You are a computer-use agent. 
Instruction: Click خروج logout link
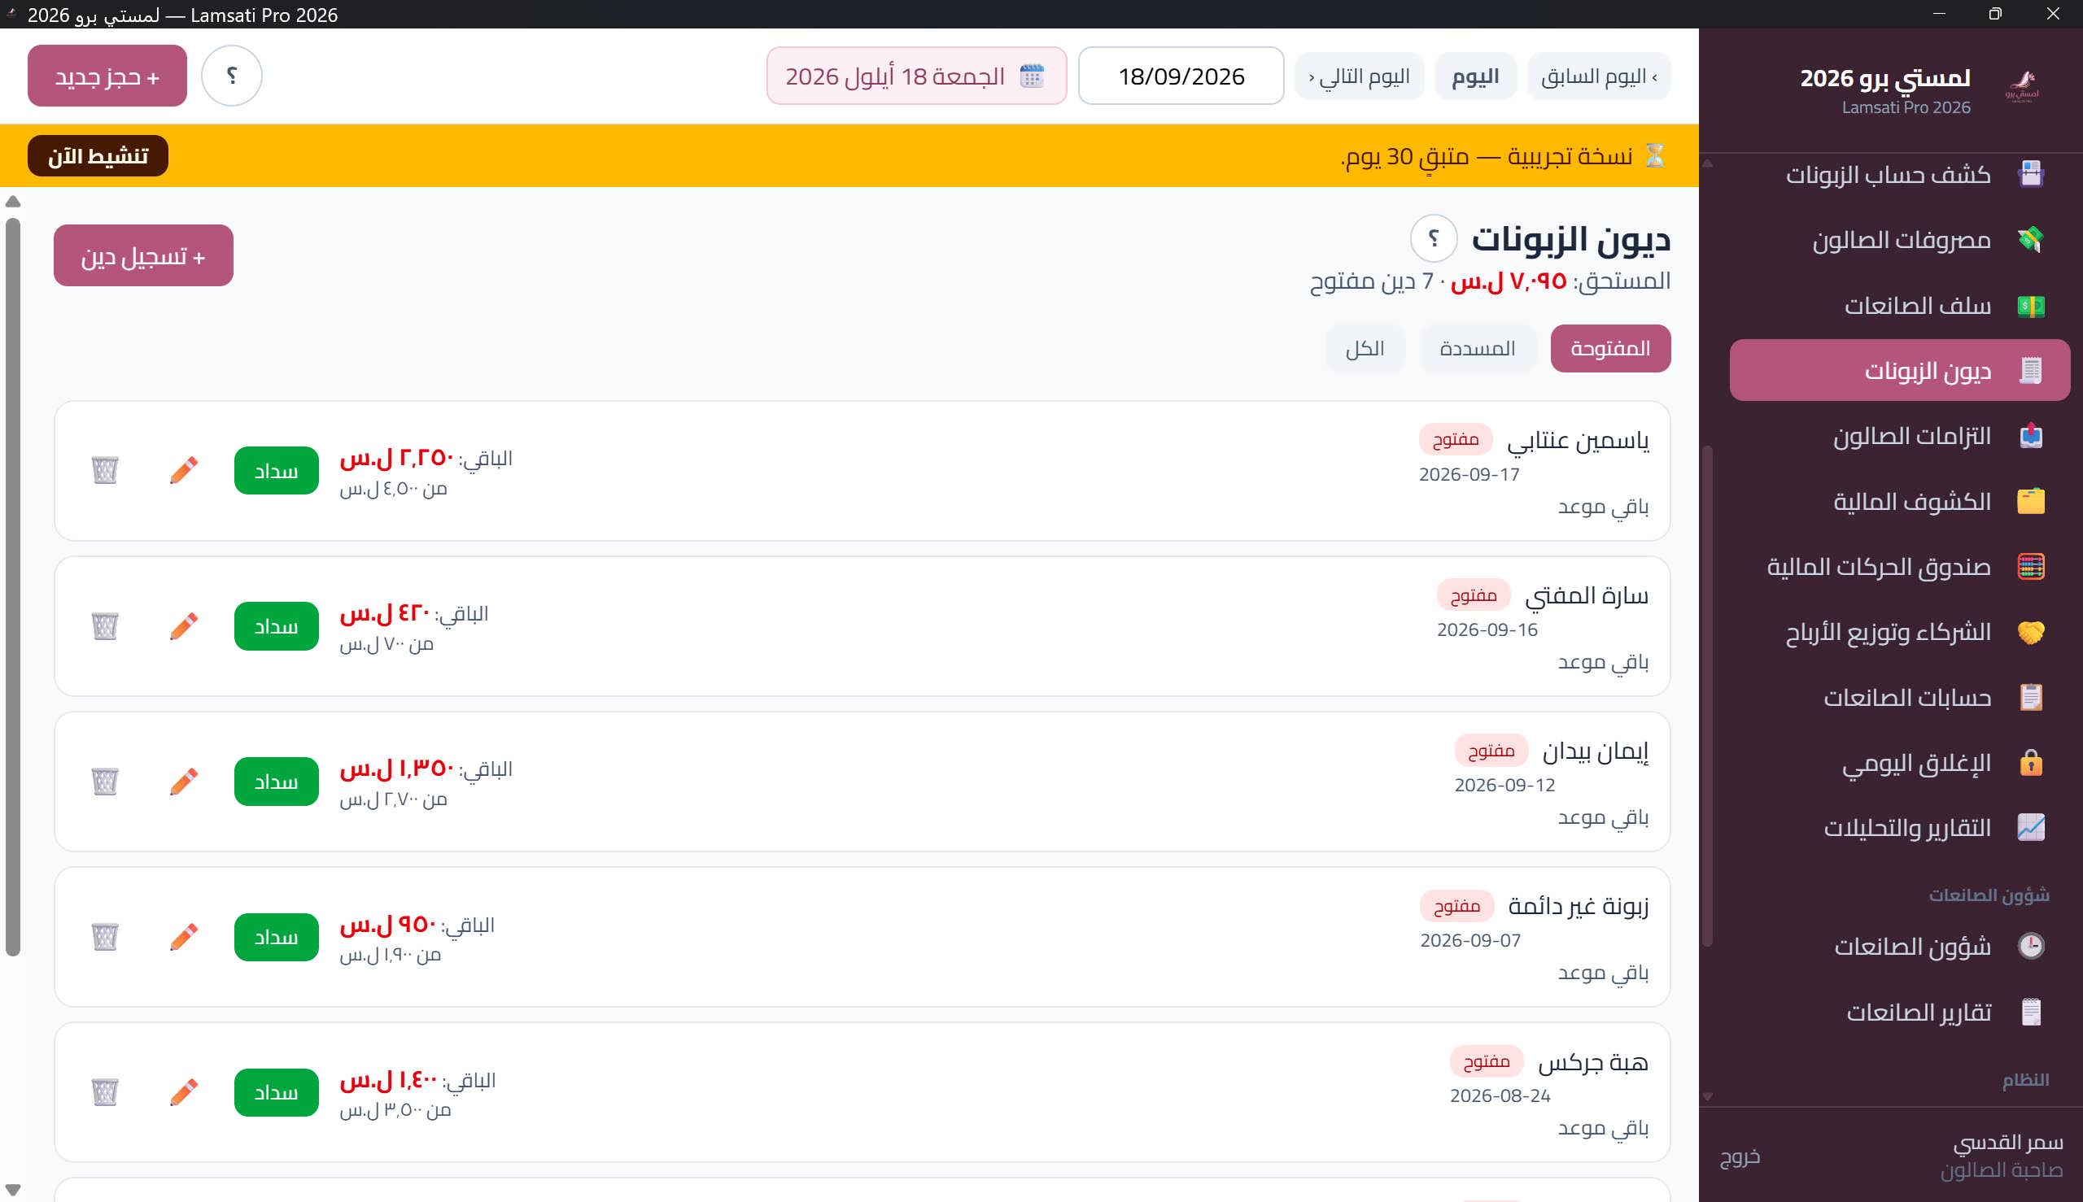coord(1740,1156)
